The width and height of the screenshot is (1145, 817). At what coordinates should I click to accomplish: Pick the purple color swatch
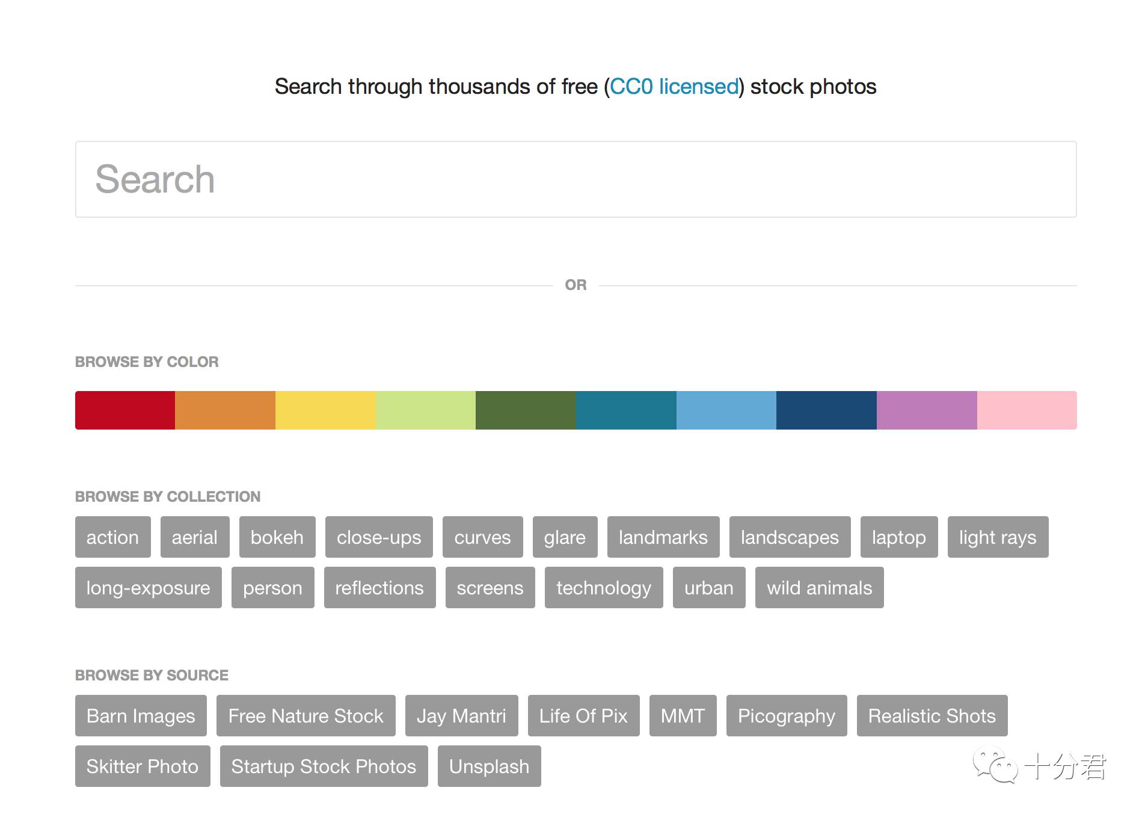[x=927, y=410]
